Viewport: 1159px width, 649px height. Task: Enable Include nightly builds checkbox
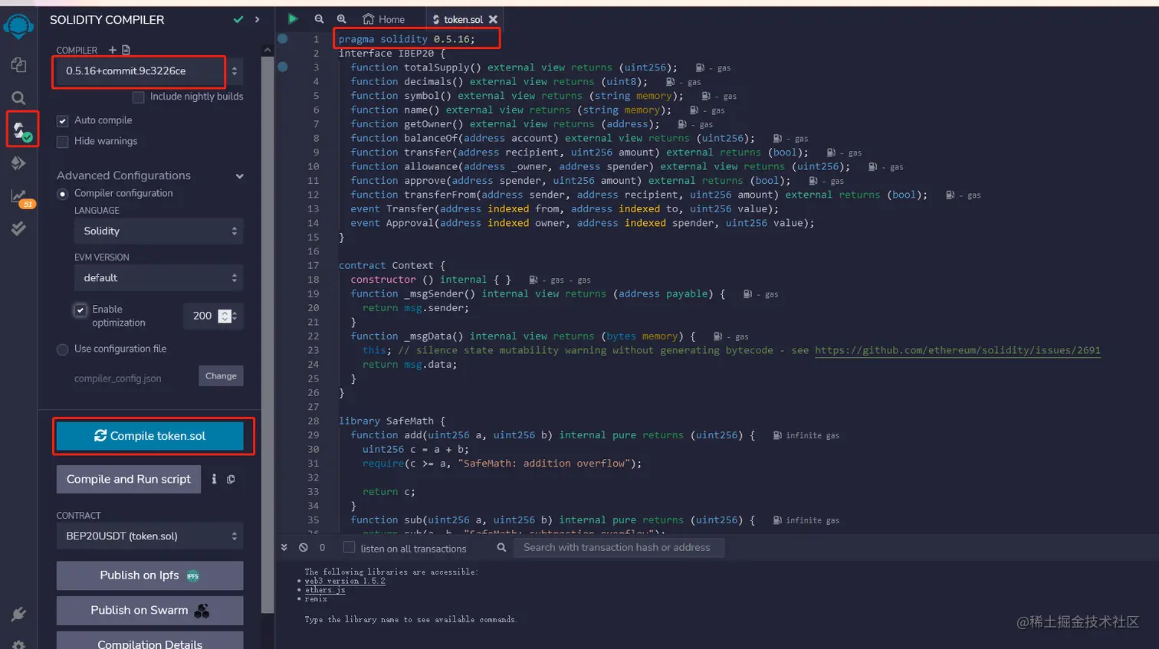[138, 97]
